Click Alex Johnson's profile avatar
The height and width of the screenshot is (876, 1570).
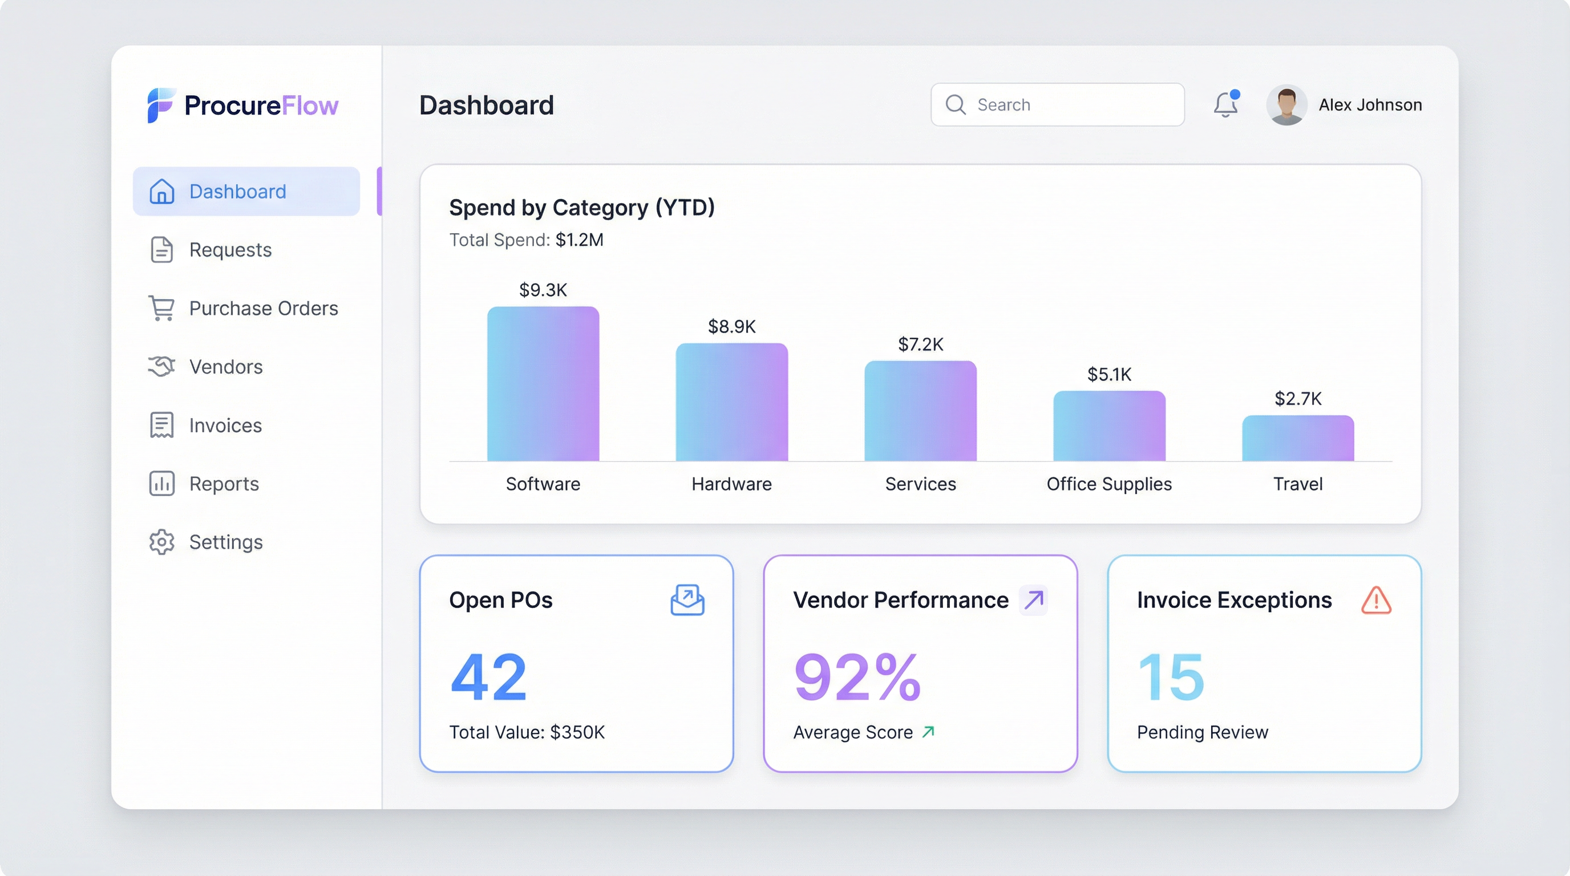[1286, 105]
